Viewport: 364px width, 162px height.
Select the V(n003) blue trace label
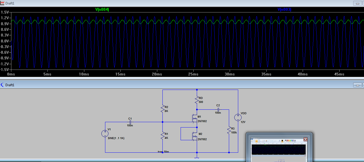click(284, 10)
